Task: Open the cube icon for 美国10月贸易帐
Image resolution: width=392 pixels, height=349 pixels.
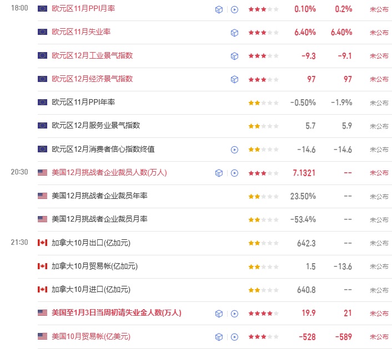Action: click(219, 336)
